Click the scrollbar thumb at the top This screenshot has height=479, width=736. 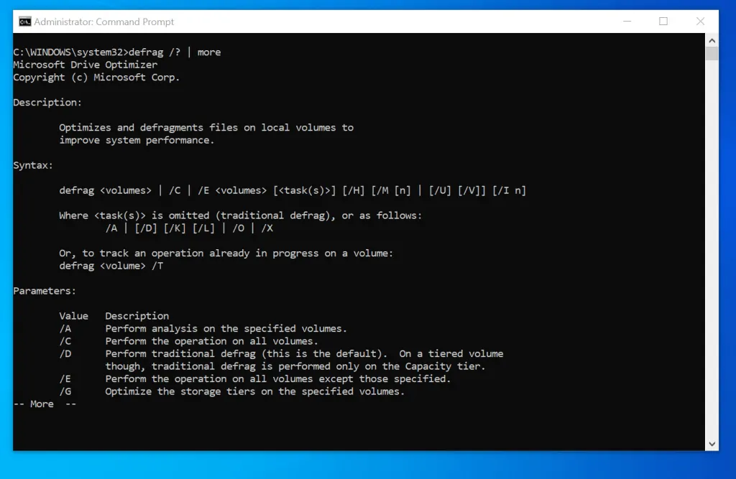pos(712,54)
